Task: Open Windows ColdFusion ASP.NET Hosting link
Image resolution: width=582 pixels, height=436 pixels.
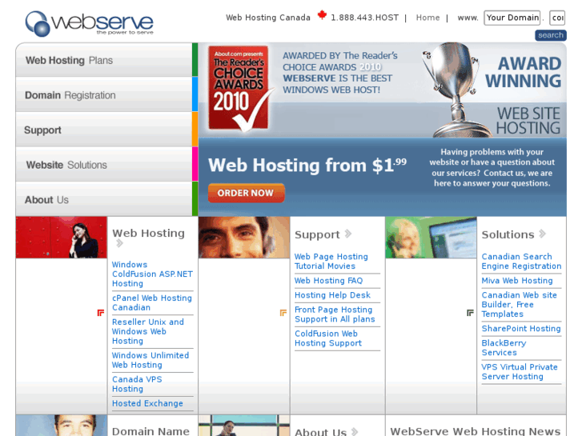Action: (152, 274)
